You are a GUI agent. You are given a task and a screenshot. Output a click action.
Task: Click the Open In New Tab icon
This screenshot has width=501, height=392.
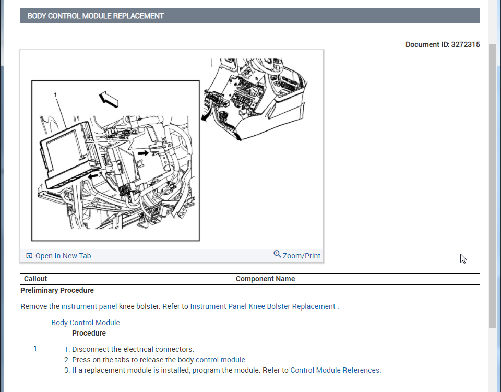tap(29, 255)
